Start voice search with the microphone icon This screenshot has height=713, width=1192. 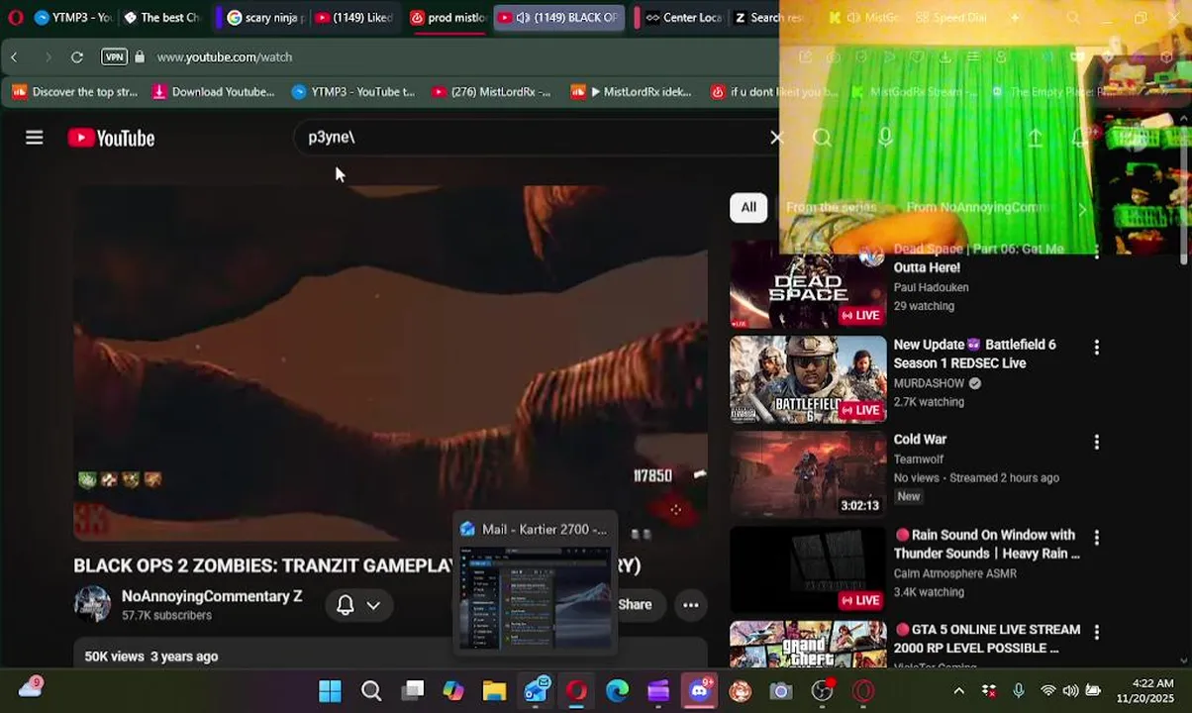click(x=885, y=138)
